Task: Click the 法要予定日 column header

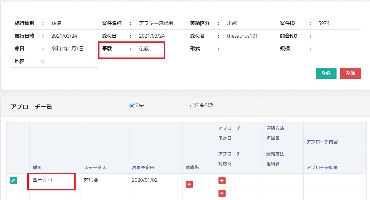Action: tap(143, 168)
